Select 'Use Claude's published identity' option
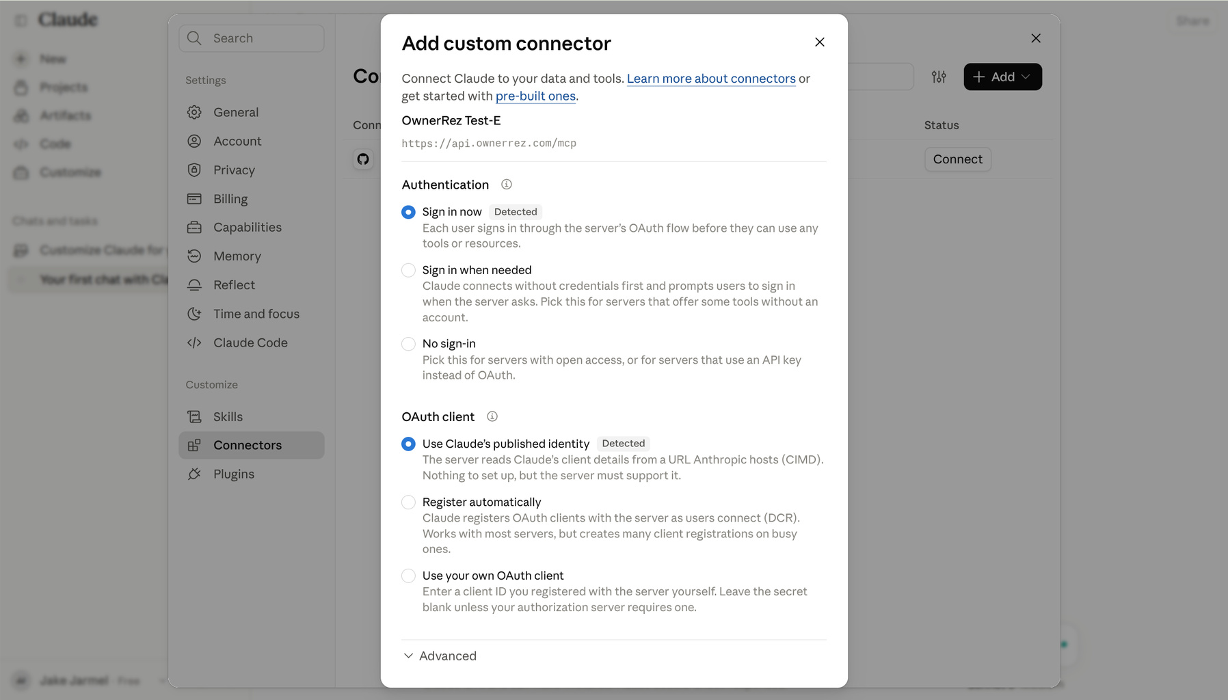Viewport: 1228px width, 700px height. click(x=408, y=444)
